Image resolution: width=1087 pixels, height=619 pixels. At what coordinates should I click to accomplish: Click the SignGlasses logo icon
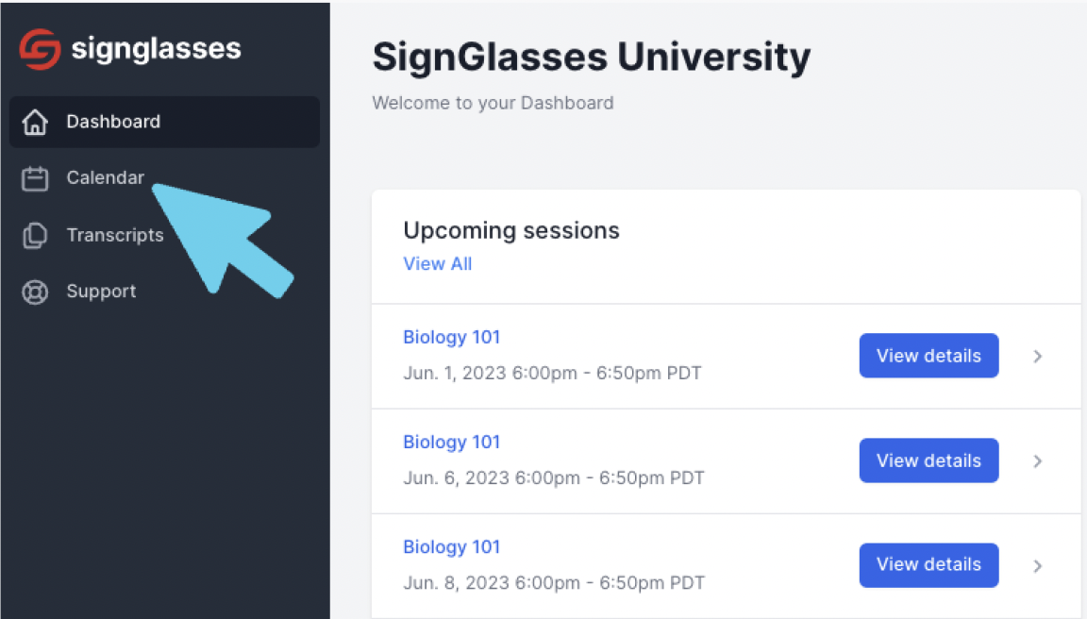click(41, 49)
